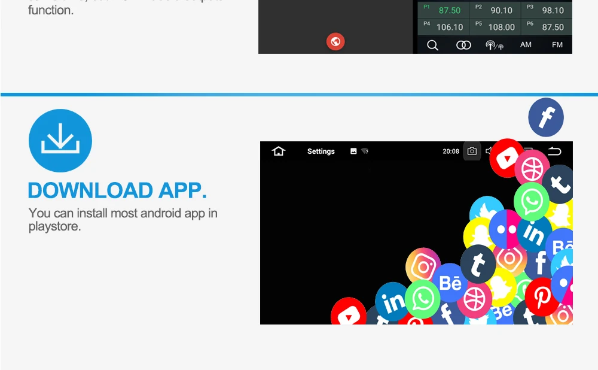Click the back arrow icon in the status bar
Image resolution: width=598 pixels, height=370 pixels.
(554, 151)
